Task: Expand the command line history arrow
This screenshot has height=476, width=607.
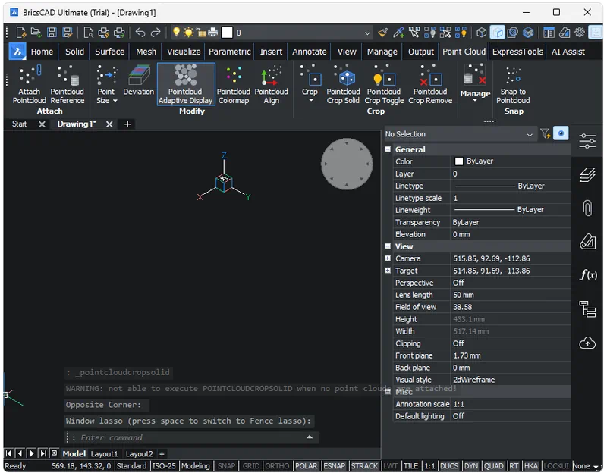Action: [x=310, y=437]
